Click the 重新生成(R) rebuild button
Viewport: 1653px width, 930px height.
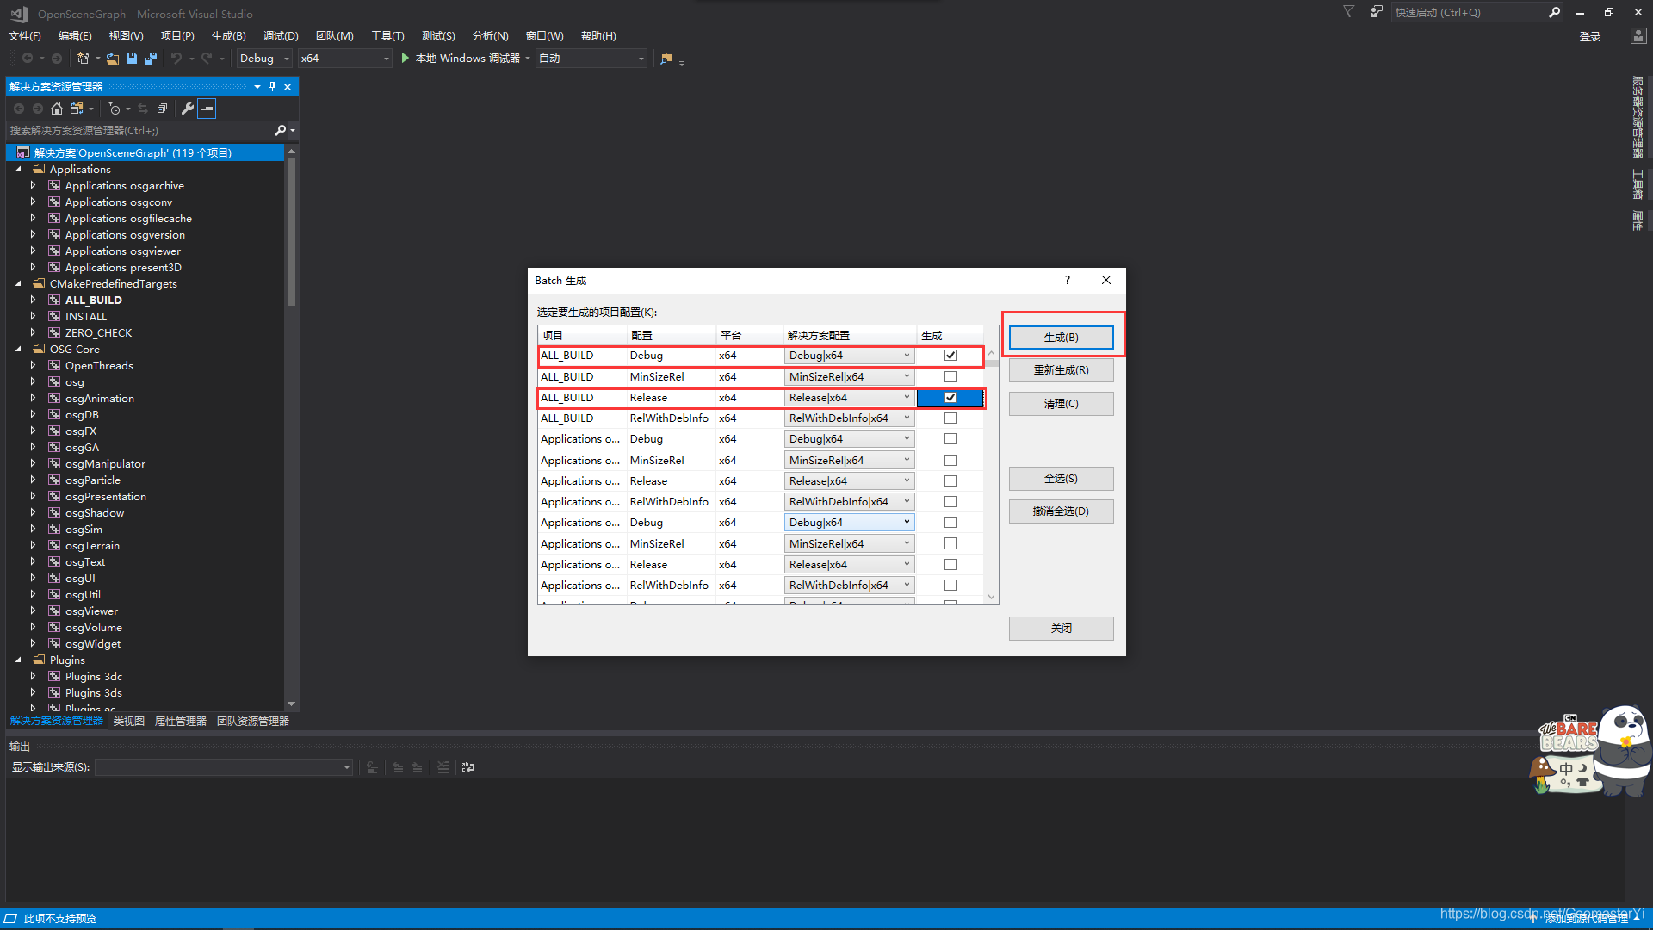point(1062,370)
